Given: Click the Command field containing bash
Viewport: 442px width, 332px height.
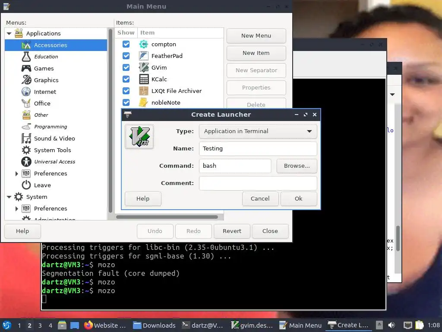Looking at the screenshot, I should pyautogui.click(x=235, y=166).
